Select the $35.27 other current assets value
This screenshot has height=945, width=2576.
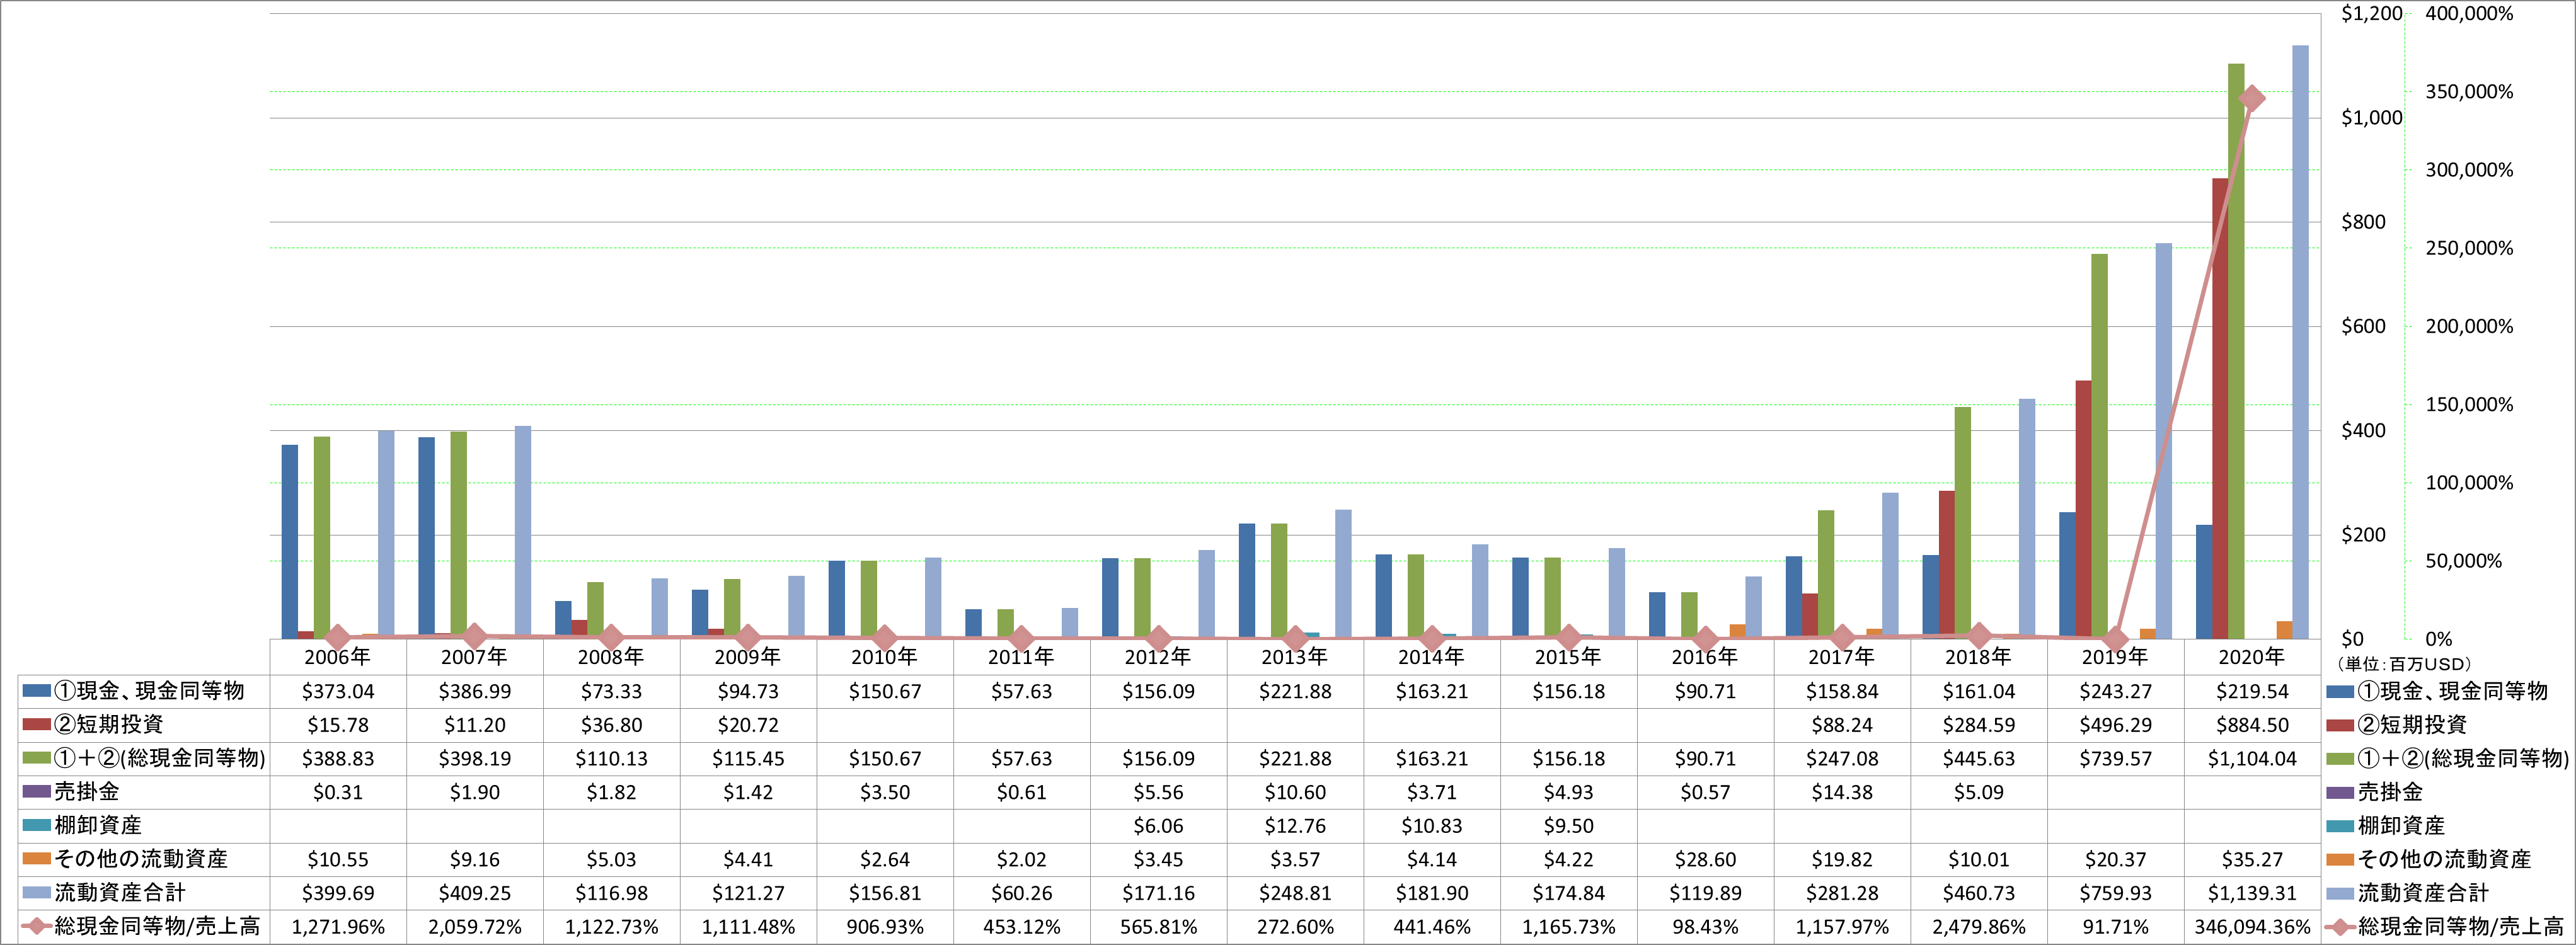click(2252, 860)
